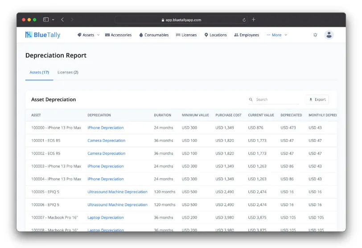Go to Consumables page
Viewport: 362px width, 248px height.
tap(154, 35)
